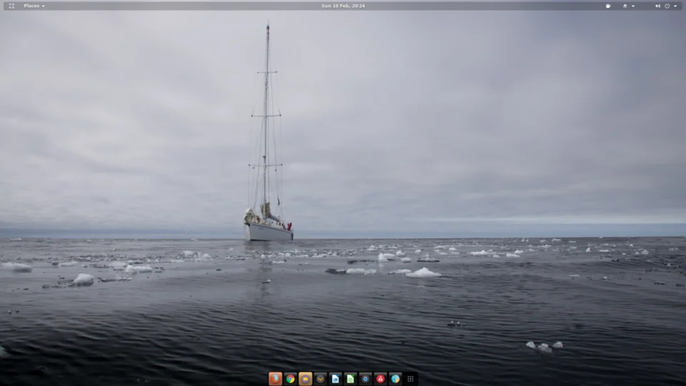This screenshot has height=386, width=686.
Task: Open the red circular dock app
Action: coord(380,379)
